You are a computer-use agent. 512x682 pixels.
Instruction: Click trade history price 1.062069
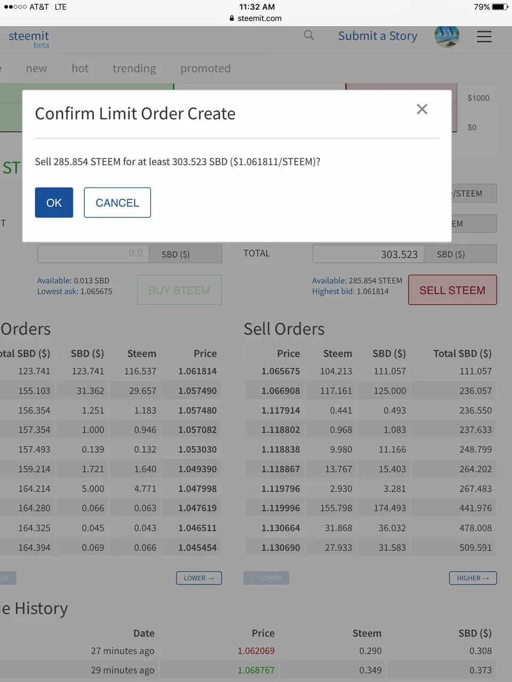point(256,651)
